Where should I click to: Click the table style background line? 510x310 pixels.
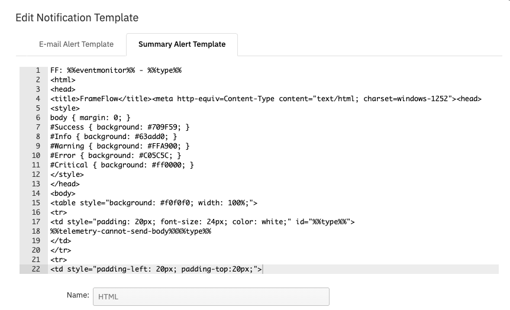tap(153, 203)
